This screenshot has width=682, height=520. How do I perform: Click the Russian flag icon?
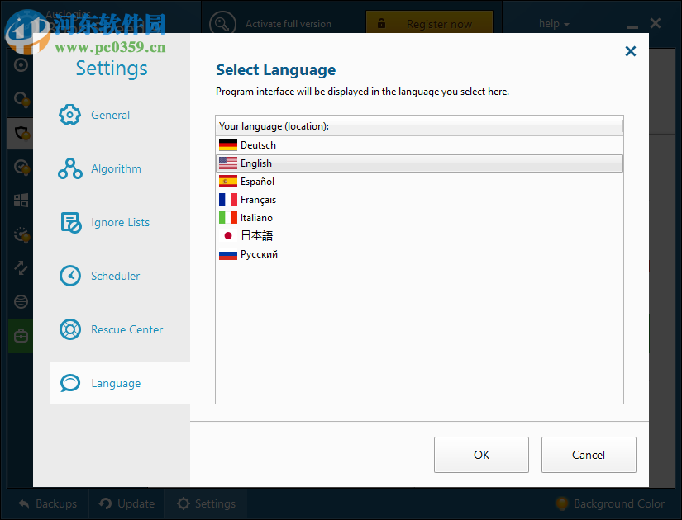tap(228, 254)
